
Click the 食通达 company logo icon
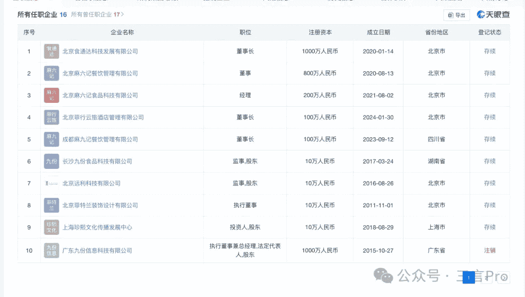coord(52,51)
